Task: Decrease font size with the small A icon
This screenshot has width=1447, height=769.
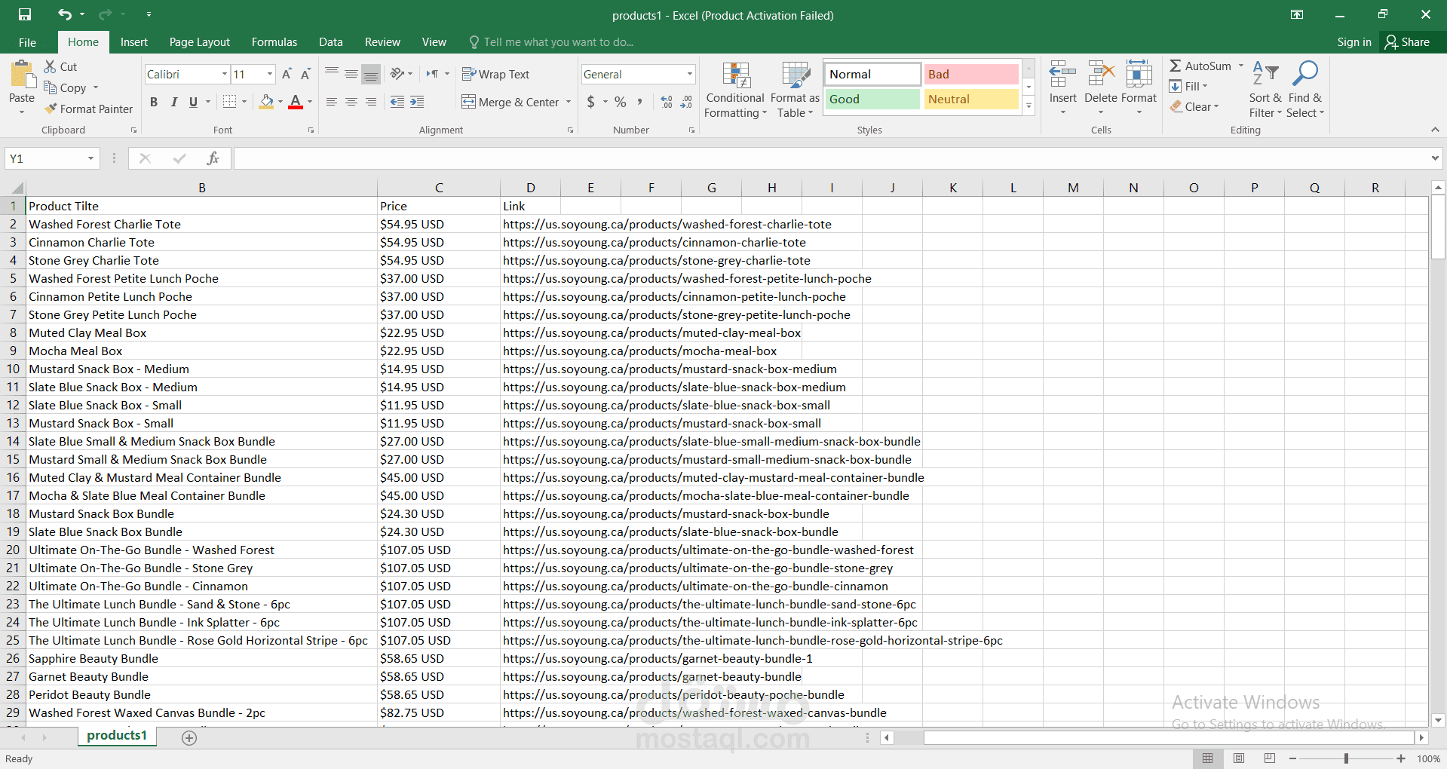Action: (x=305, y=74)
